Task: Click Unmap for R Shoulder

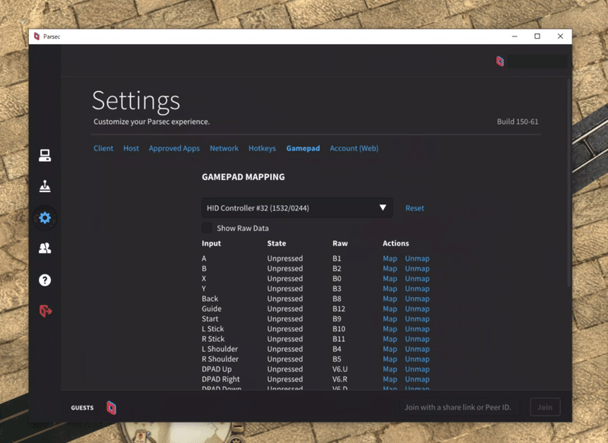Action: tap(417, 359)
